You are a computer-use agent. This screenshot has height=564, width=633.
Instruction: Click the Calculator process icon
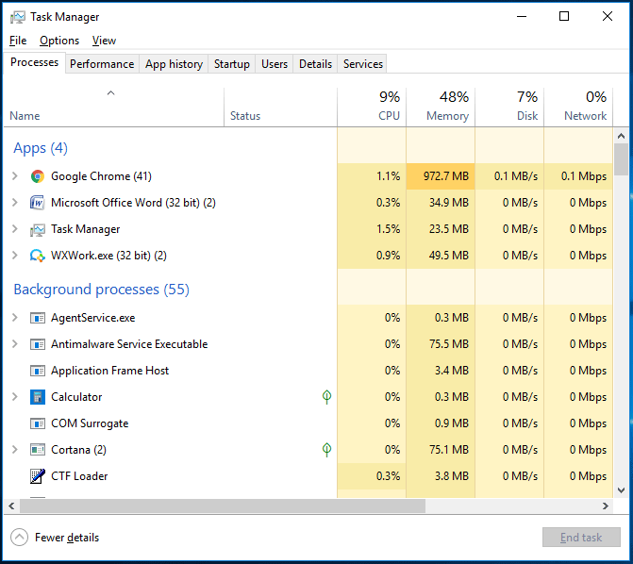38,397
